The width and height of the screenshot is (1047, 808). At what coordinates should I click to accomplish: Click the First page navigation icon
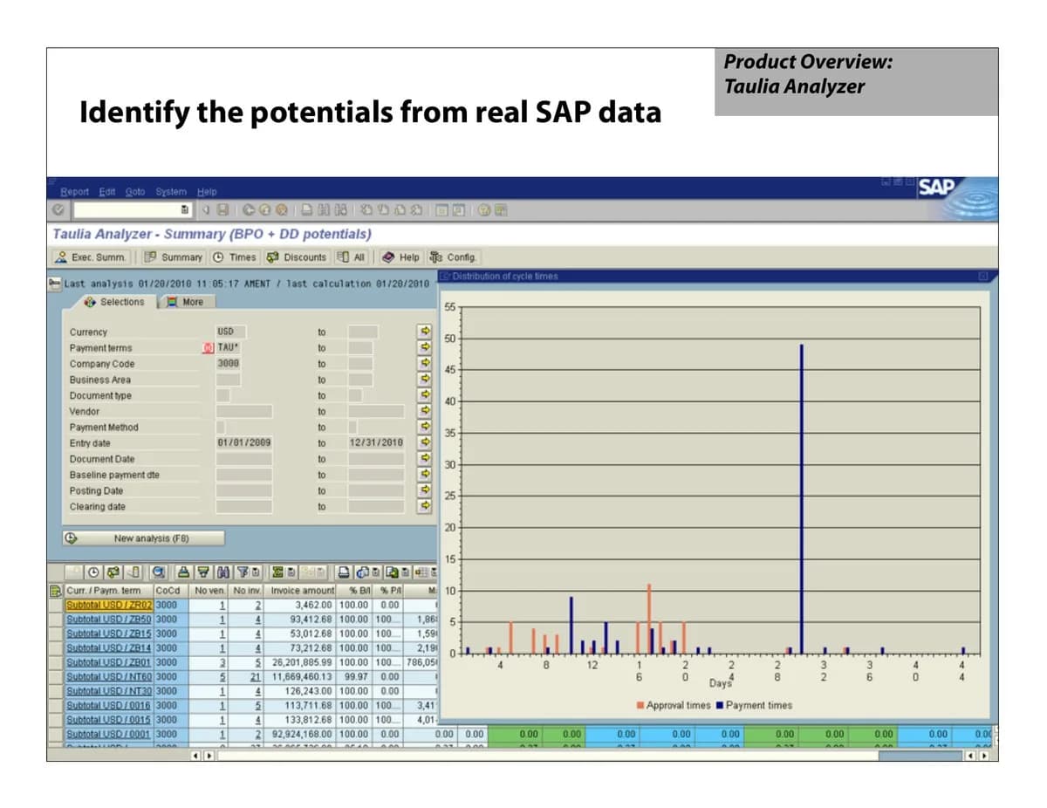tap(366, 210)
